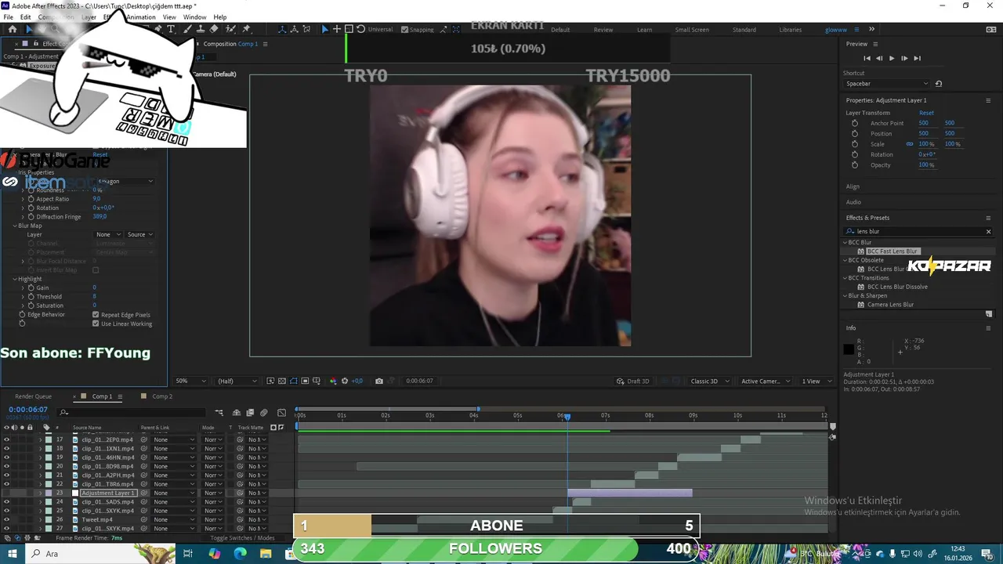Open the Spacebar shortcut dropdown
The height and width of the screenshot is (564, 1003).
click(887, 83)
